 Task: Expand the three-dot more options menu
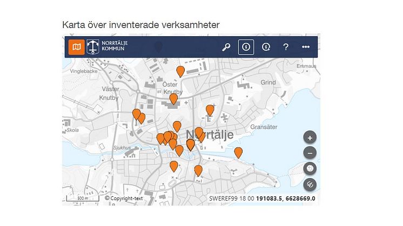pyautogui.click(x=306, y=47)
